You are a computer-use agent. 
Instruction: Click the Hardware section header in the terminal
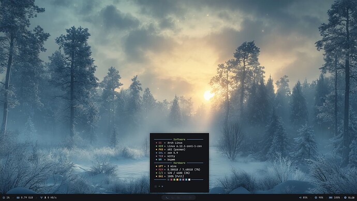[x=179, y=163]
